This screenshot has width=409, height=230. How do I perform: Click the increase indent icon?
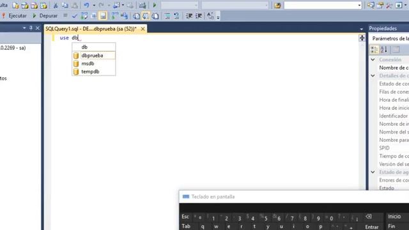click(x=199, y=16)
